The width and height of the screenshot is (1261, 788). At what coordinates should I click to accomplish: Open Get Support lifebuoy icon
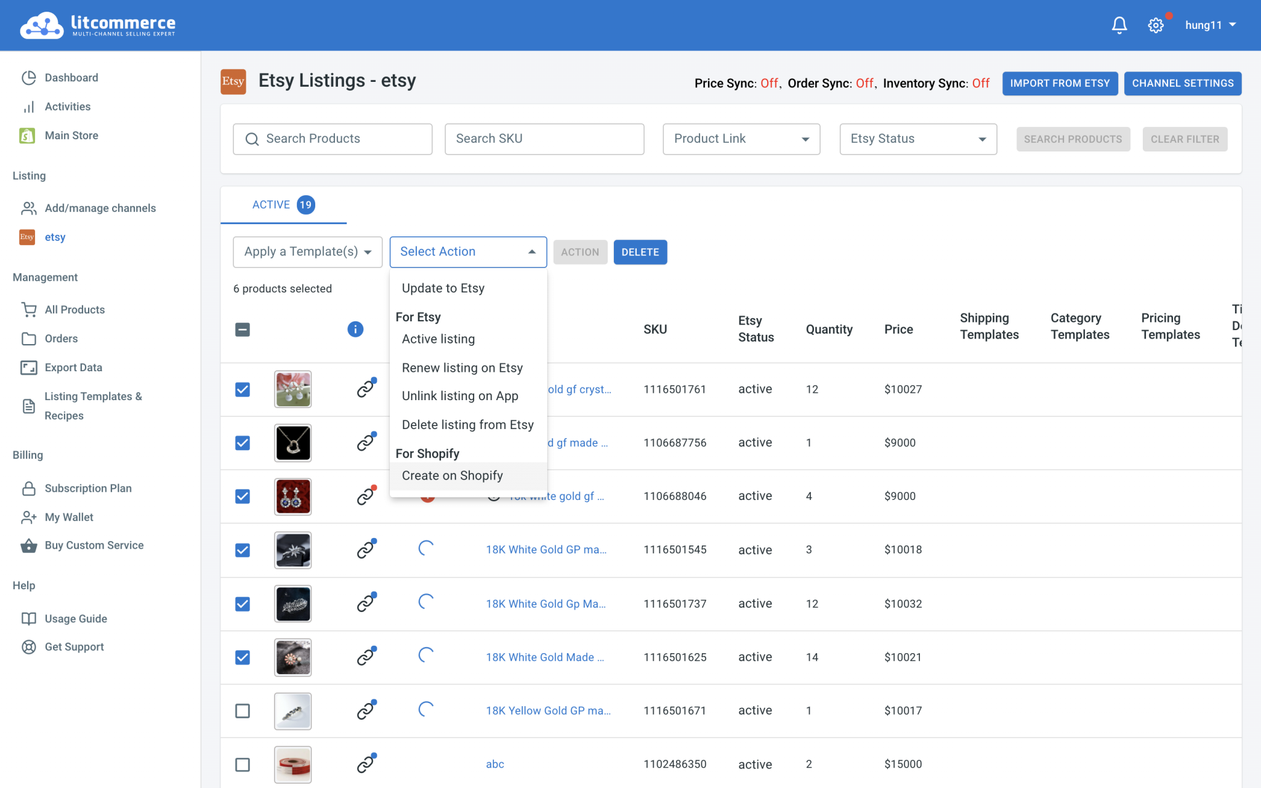(28, 647)
